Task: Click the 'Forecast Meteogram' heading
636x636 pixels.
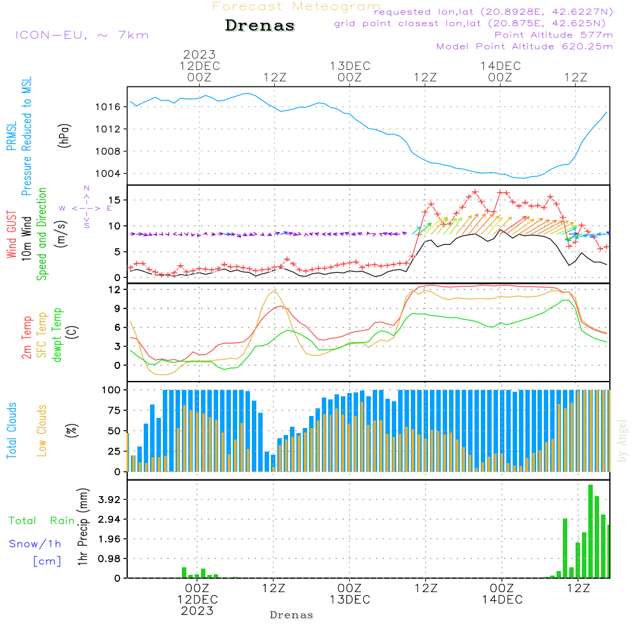Action: [296, 6]
